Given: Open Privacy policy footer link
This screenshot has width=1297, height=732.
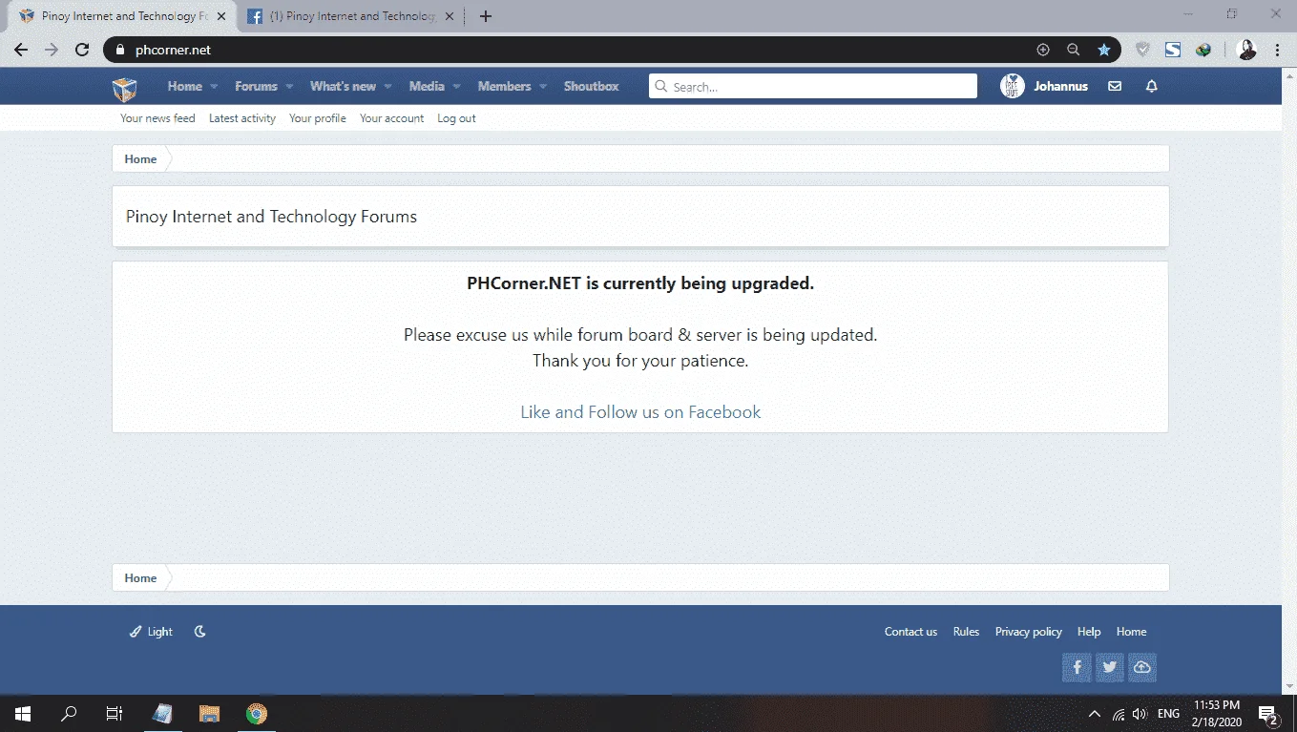Looking at the screenshot, I should coord(1028,632).
